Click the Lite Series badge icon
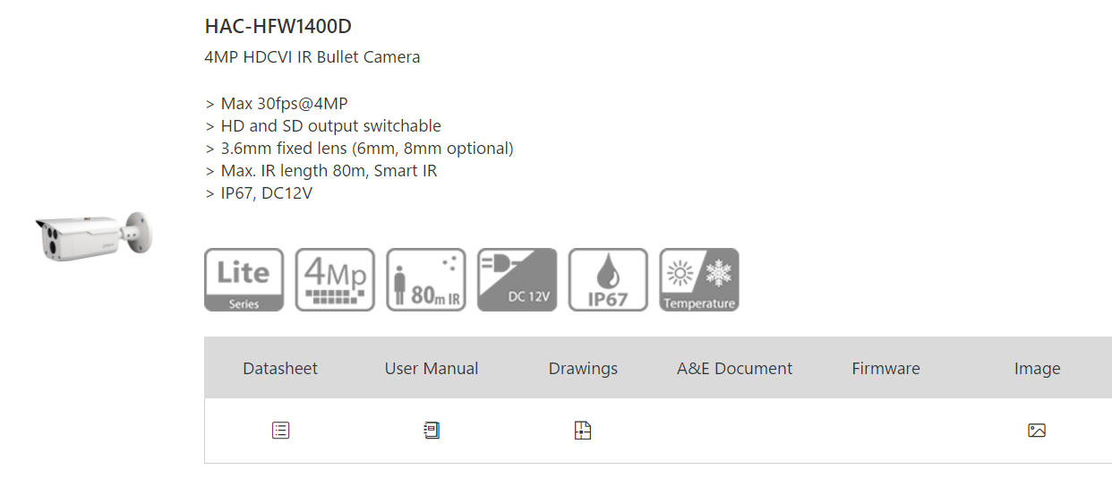 click(244, 280)
